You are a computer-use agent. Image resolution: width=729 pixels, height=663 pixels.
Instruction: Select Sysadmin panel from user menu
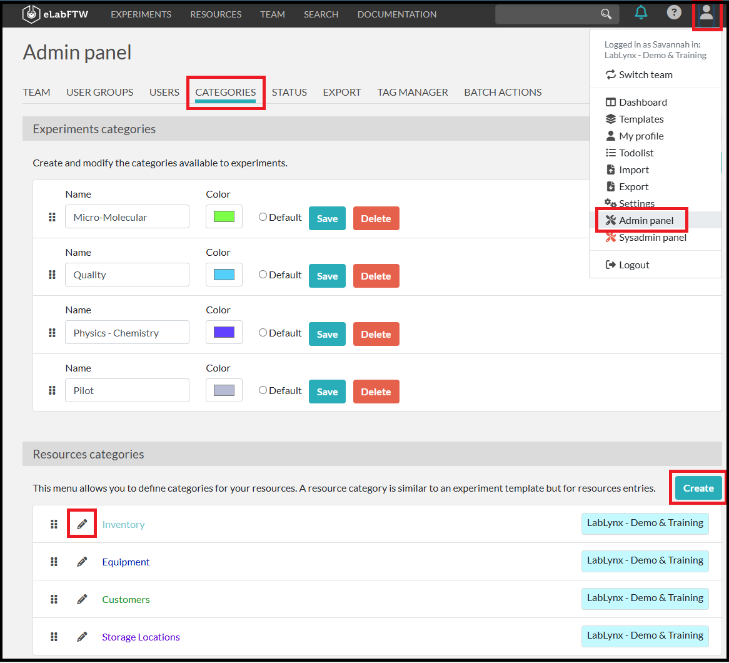click(652, 237)
